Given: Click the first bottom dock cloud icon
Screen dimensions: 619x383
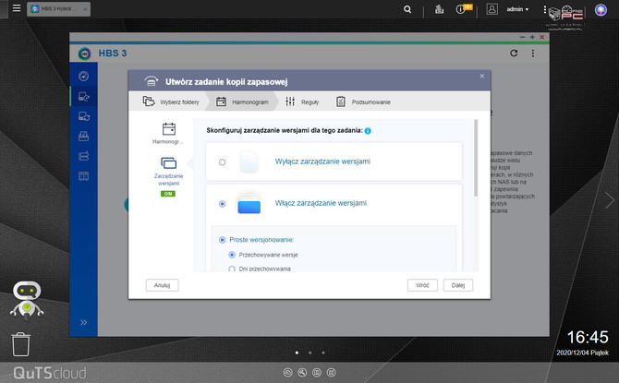Looking at the screenshot, I should tap(287, 372).
